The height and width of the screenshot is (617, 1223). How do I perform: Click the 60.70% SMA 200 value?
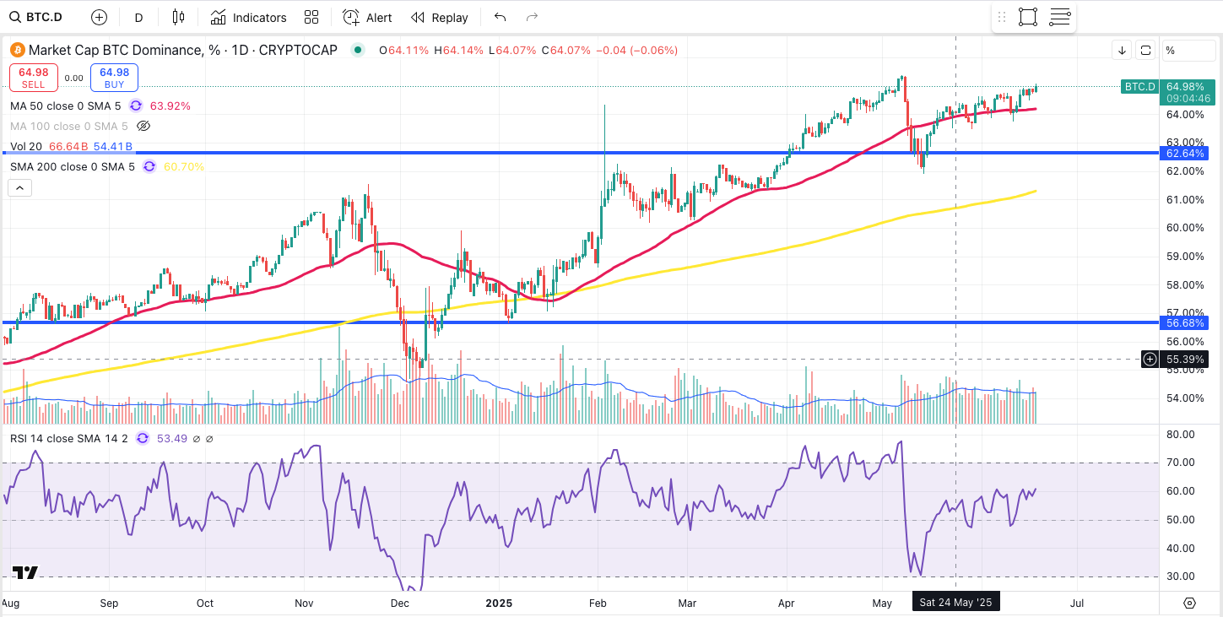point(184,166)
